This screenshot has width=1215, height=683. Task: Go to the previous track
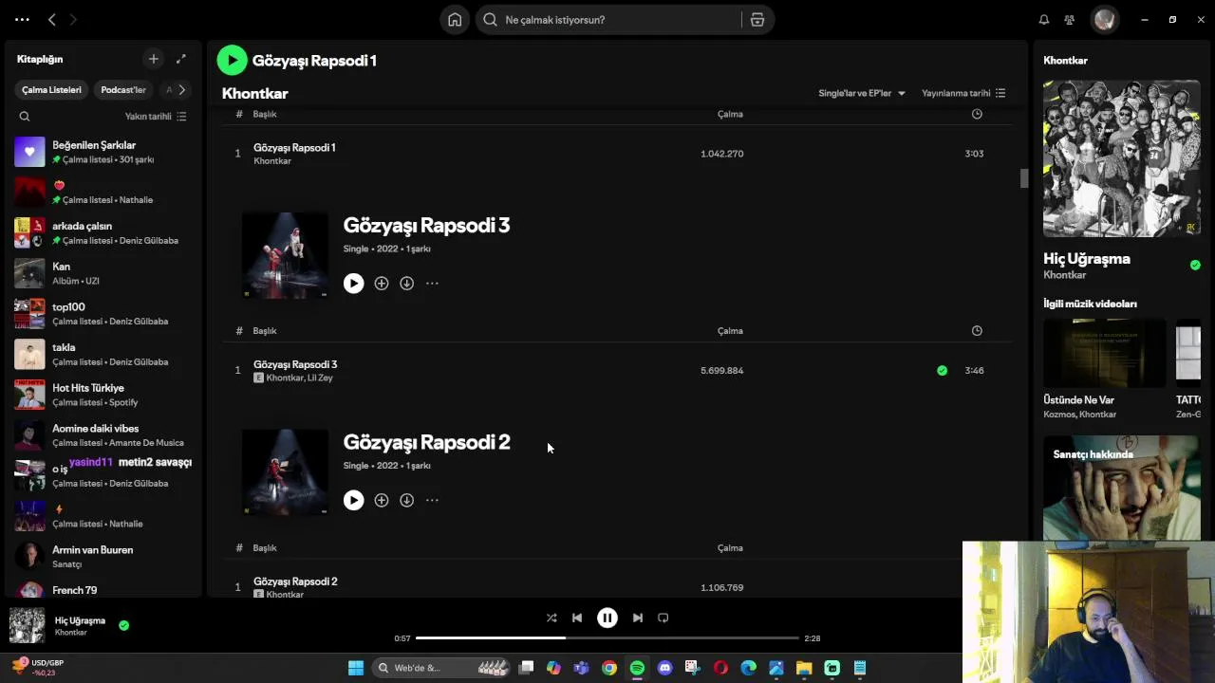[577, 618]
